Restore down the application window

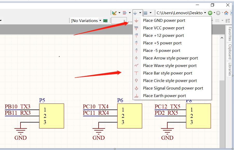coord(212,5)
